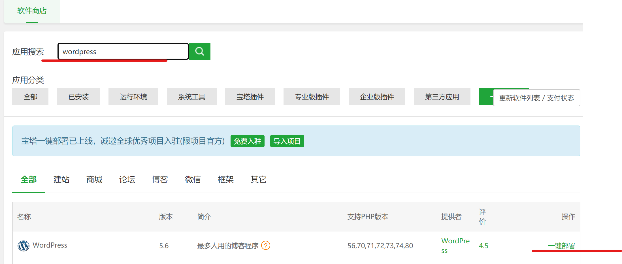Open the 软件商店 tab
The width and height of the screenshot is (622, 264).
tap(32, 11)
